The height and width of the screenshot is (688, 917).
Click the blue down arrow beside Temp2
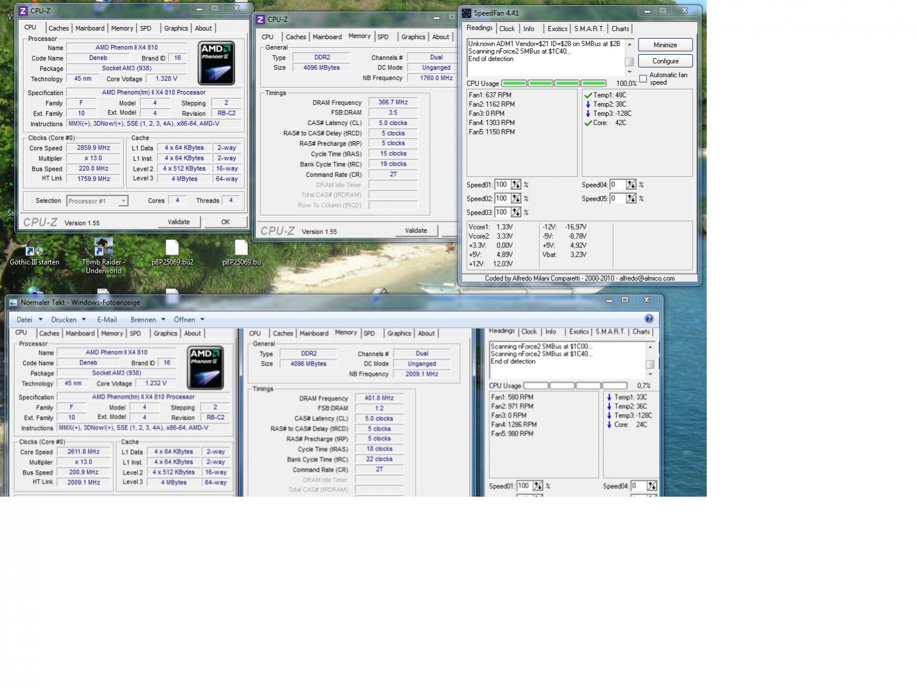coord(588,104)
